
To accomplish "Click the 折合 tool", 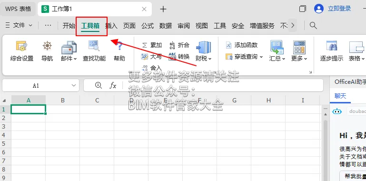I will (179, 45).
